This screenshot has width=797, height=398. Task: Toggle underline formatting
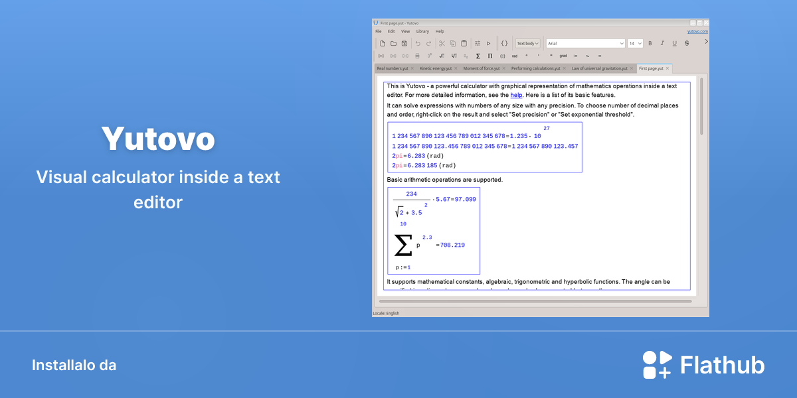(x=674, y=43)
